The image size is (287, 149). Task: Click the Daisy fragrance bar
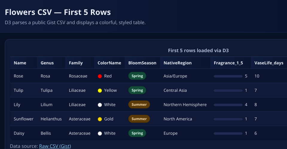pyautogui.click(x=228, y=134)
